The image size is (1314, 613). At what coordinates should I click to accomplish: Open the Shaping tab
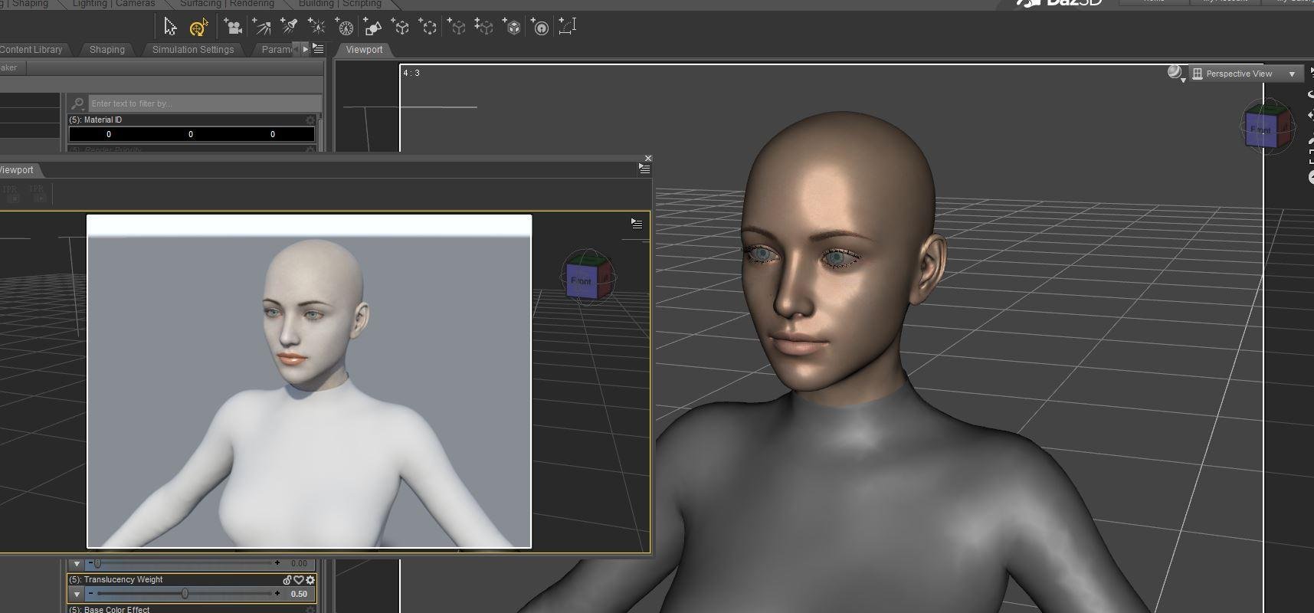[x=106, y=50]
